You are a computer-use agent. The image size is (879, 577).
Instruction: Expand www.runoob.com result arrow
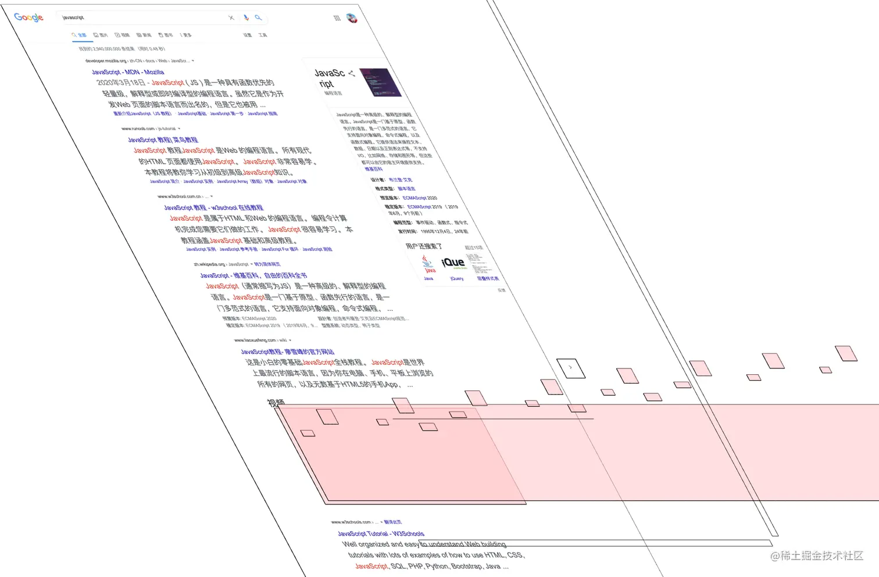coord(179,128)
